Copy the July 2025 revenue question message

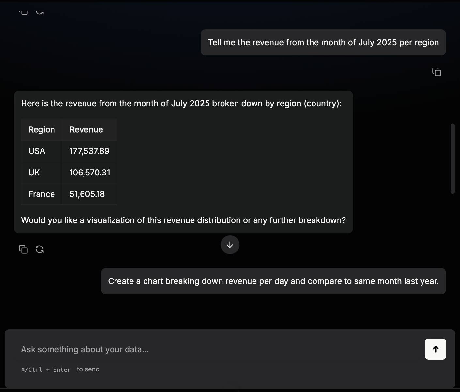tap(437, 72)
